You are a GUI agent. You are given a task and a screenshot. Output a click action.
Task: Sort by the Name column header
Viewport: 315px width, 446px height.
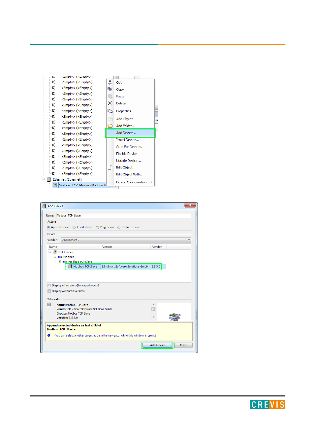click(74, 247)
